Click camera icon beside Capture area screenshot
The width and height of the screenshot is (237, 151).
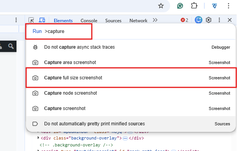pos(35,62)
